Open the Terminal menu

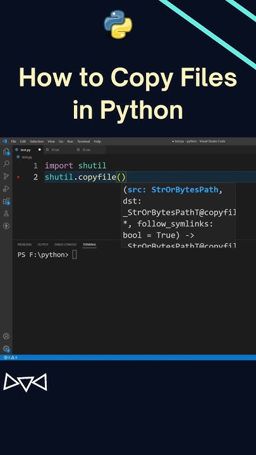(x=83, y=142)
